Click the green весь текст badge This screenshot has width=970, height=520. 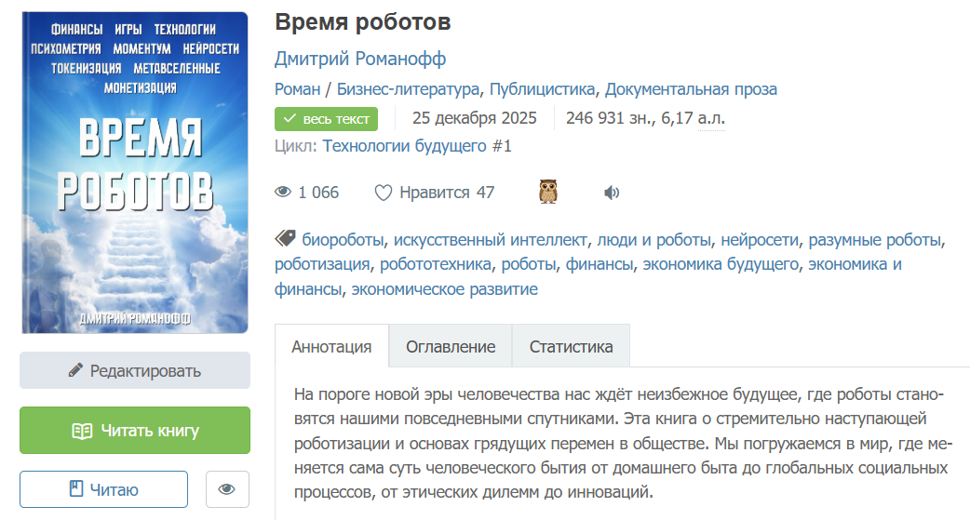tap(326, 118)
